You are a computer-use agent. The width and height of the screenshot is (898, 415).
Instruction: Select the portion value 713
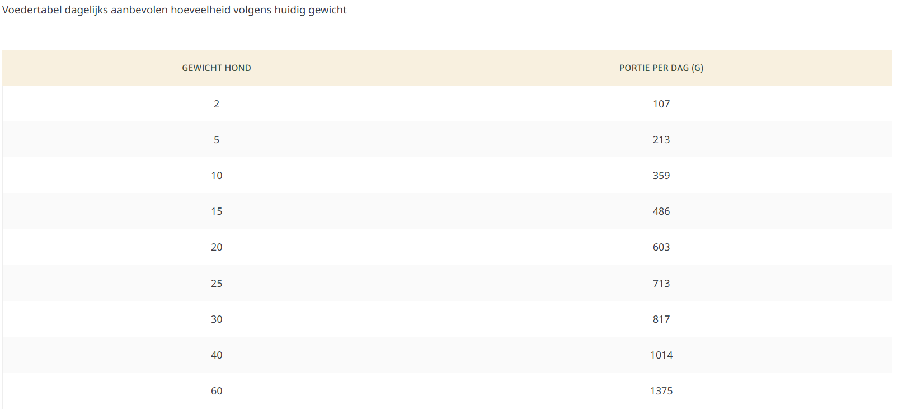tap(661, 284)
